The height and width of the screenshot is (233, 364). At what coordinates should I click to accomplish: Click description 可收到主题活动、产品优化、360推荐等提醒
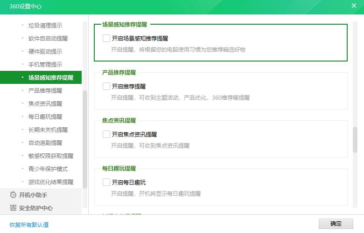point(194,97)
